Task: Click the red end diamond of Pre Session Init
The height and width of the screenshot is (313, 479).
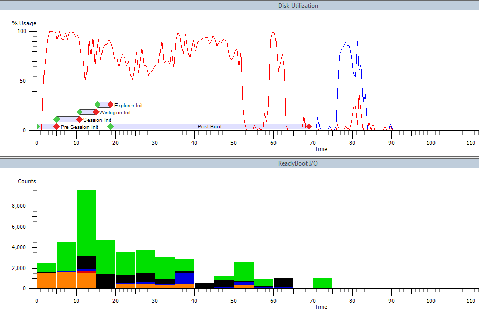Action: click(x=56, y=127)
